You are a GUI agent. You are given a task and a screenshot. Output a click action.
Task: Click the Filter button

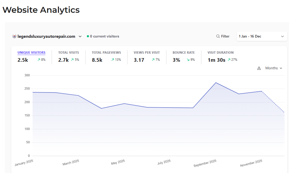pyautogui.click(x=223, y=36)
